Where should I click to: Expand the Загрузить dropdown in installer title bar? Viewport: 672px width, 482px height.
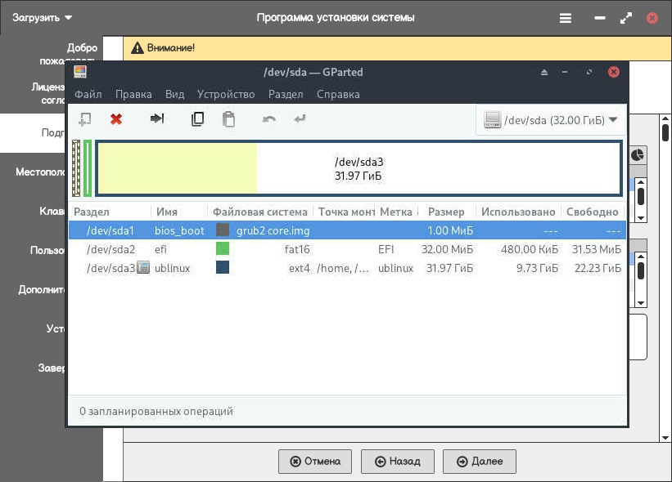[x=43, y=17]
